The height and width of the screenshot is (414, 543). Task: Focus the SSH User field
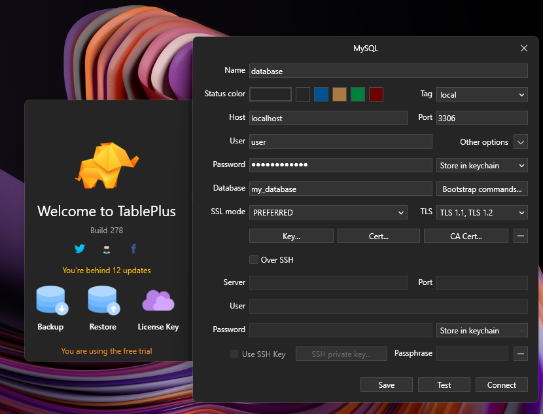(389, 307)
